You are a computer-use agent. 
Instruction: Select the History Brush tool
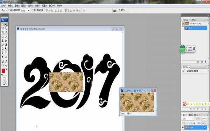(x=6, y=41)
